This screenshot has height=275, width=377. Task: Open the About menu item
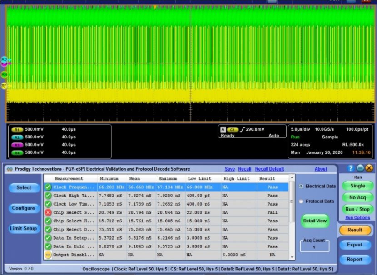tap(321, 169)
